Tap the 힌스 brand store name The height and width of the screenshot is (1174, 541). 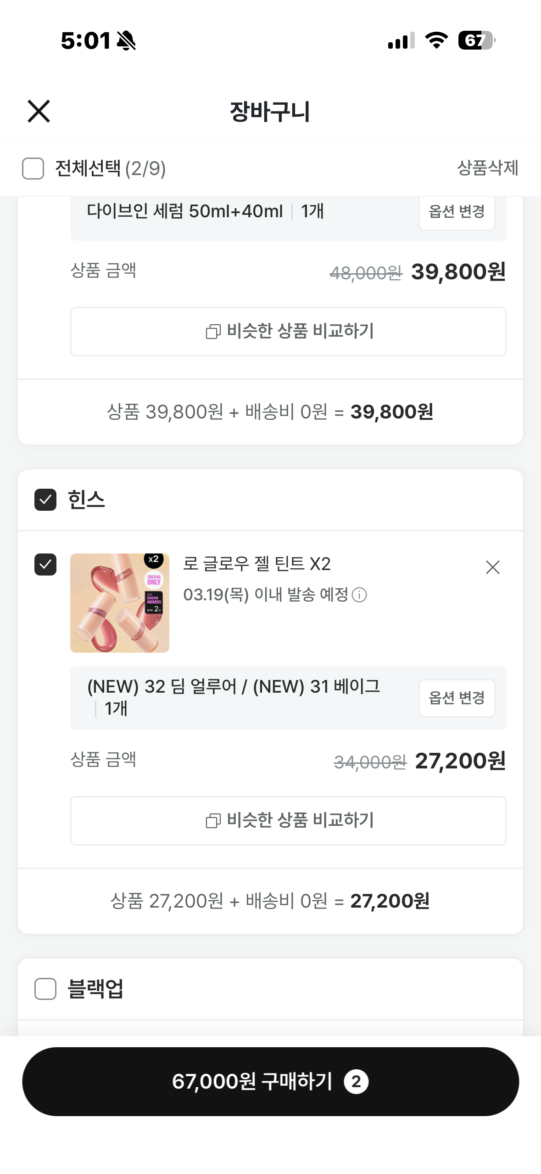pyautogui.click(x=86, y=500)
